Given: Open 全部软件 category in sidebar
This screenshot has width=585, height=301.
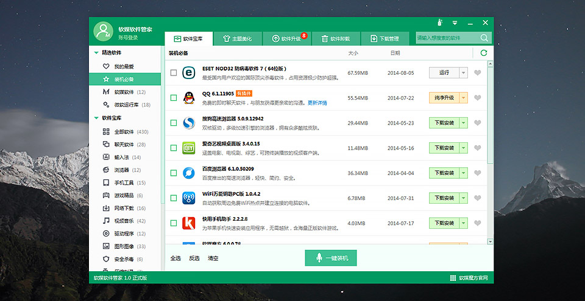Looking at the screenshot, I should 124,132.
